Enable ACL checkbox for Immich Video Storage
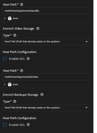This screenshot has height=133, width=97. click(5, 59)
